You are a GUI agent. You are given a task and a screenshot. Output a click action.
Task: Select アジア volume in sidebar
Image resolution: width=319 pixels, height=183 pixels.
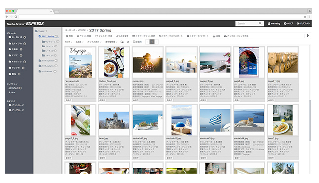coord(15,55)
